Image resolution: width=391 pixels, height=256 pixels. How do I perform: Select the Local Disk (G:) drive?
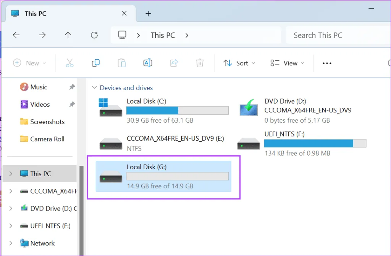pos(163,176)
